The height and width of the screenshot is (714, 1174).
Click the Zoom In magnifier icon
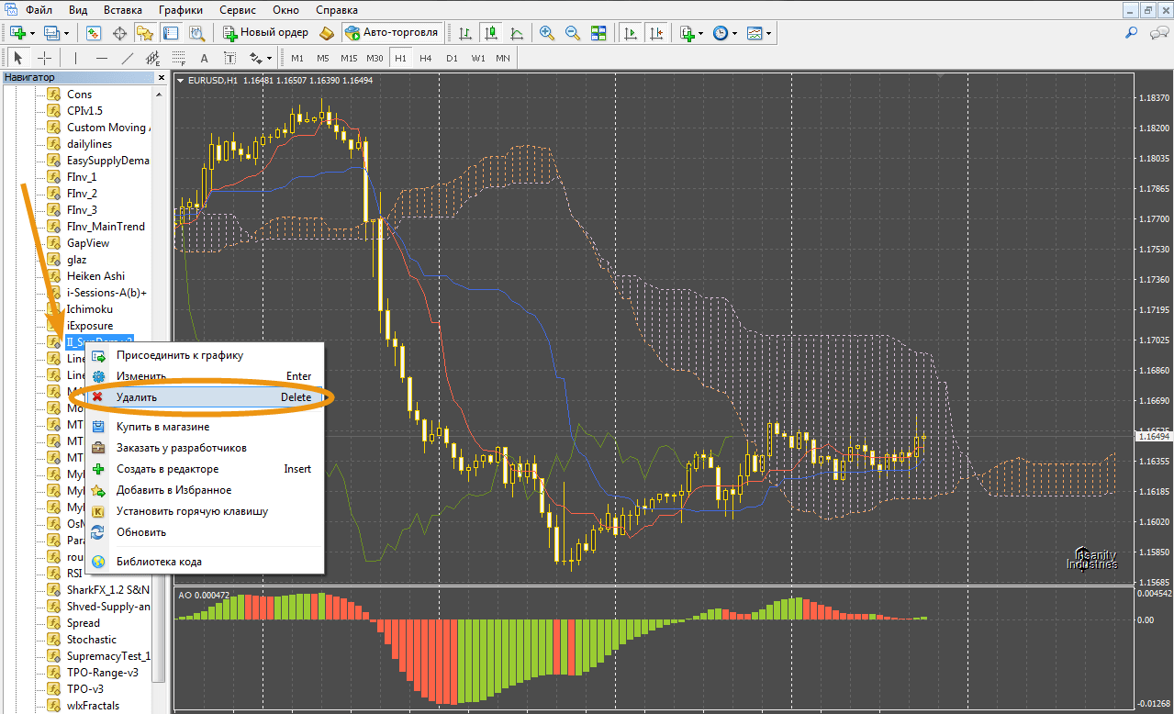(547, 33)
